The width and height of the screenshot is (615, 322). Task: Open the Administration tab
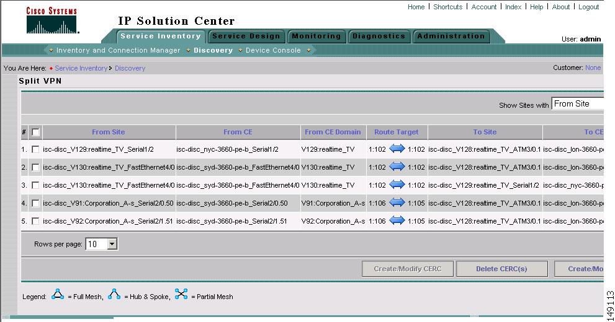451,37
